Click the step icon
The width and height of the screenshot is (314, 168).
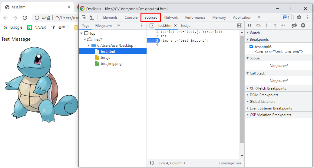[283, 25]
